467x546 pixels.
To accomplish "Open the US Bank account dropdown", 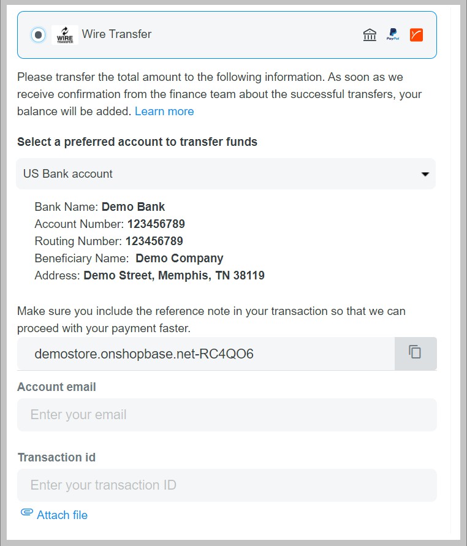I will pyautogui.click(x=226, y=174).
